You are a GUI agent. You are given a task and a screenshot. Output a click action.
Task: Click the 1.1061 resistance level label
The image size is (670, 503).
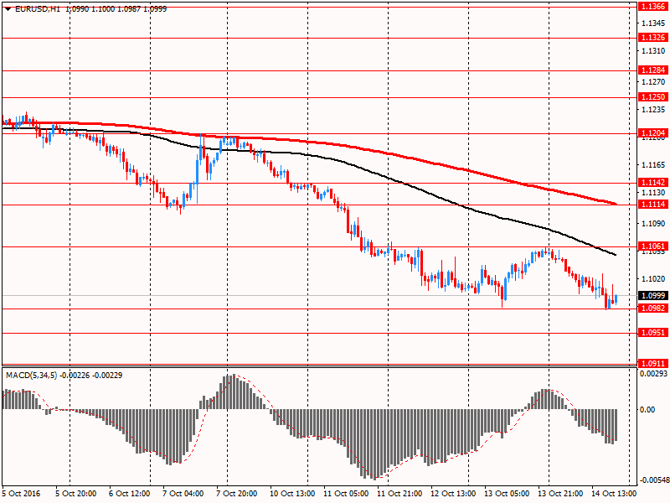[652, 246]
